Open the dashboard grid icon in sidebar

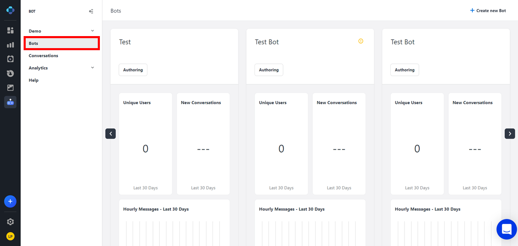coord(10,30)
